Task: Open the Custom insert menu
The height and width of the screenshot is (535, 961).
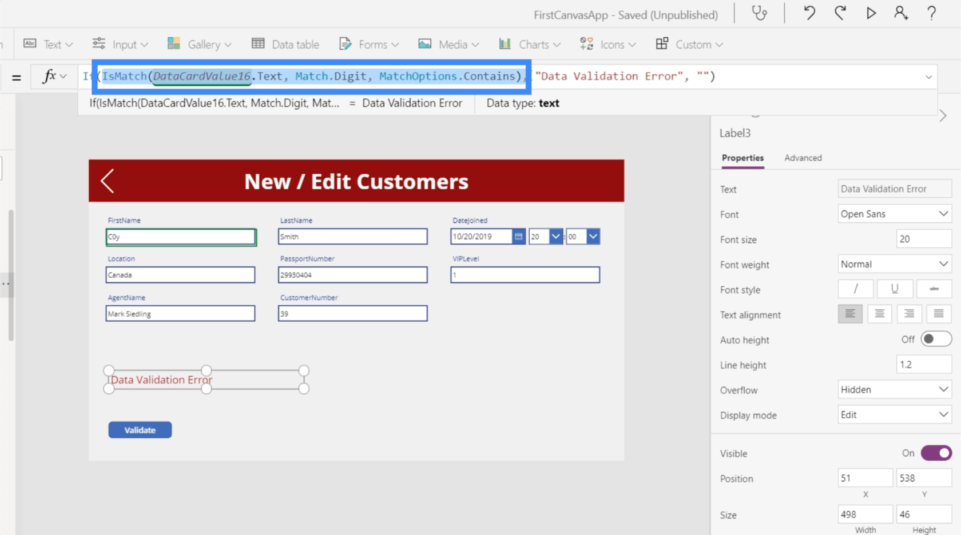Action: pyautogui.click(x=689, y=44)
